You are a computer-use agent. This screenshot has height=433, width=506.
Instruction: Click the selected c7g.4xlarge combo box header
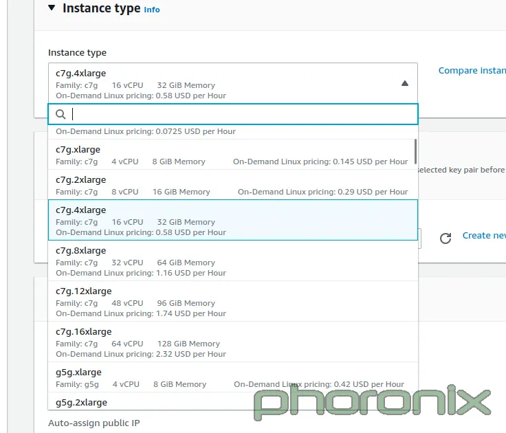coord(233,83)
